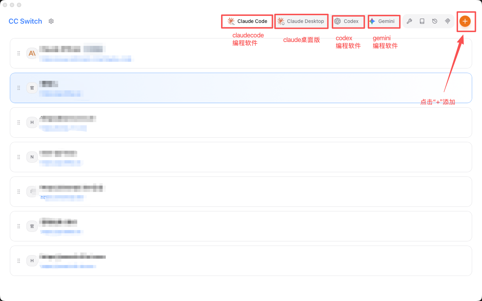Click the drag handle beside the unhighlighted 官 avatar
Screen dimensions: 482x301
pyautogui.click(x=19, y=226)
